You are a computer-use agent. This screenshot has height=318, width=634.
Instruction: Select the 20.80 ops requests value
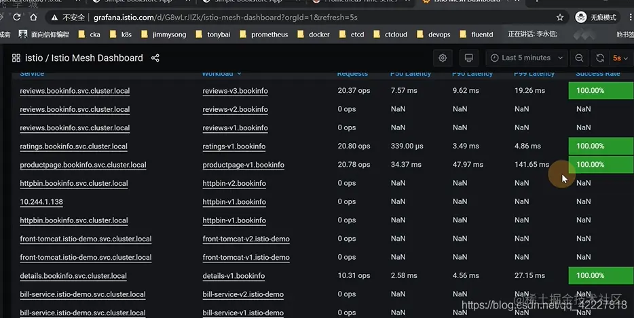point(354,146)
